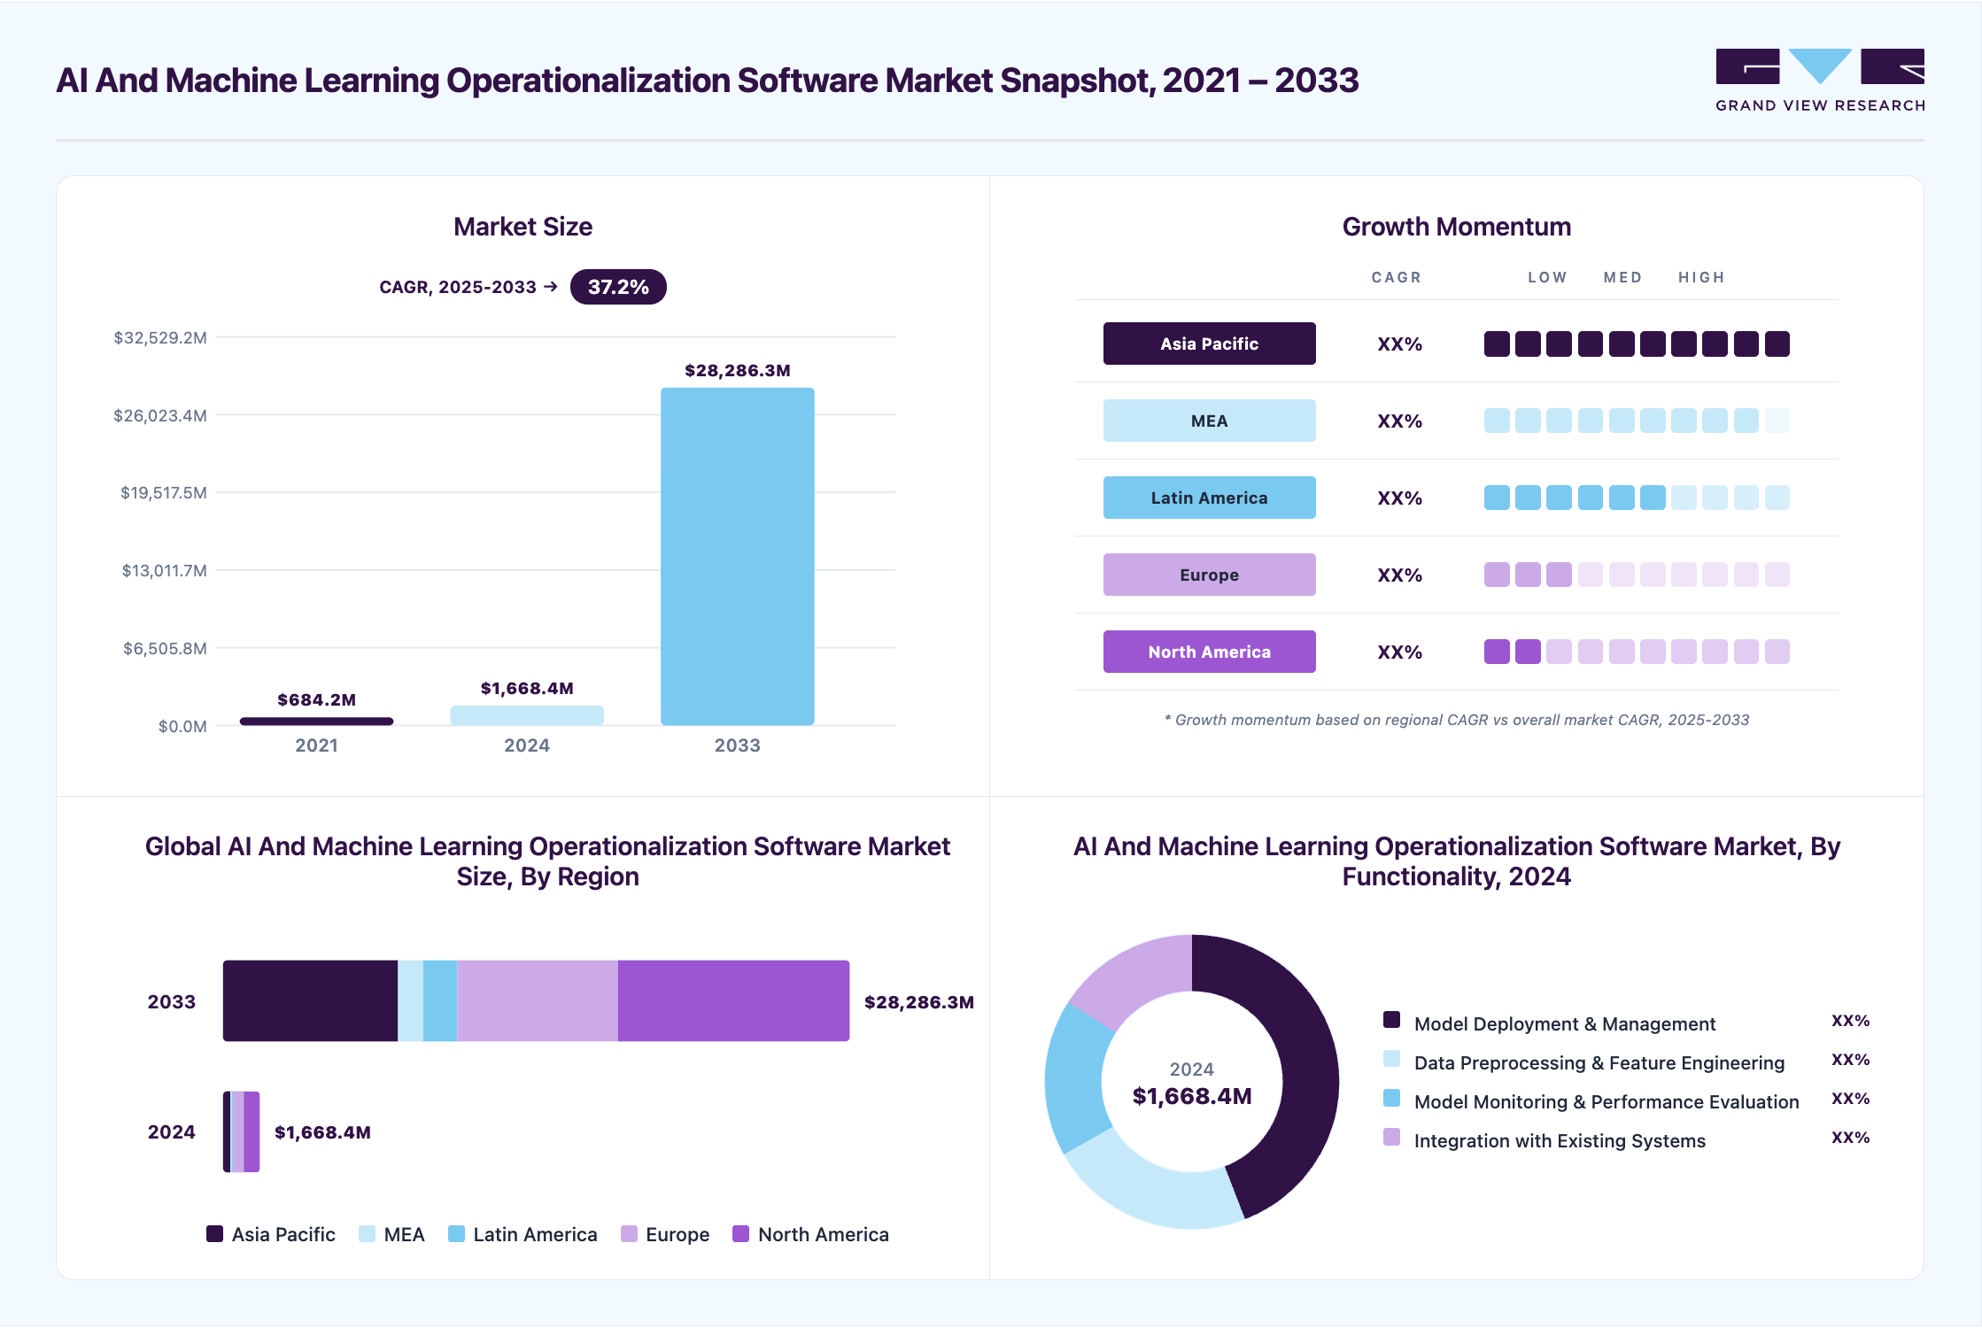This screenshot has height=1328, width=1982.
Task: Click the Asia Pacific legend swatch below region chart
Action: [x=214, y=1234]
